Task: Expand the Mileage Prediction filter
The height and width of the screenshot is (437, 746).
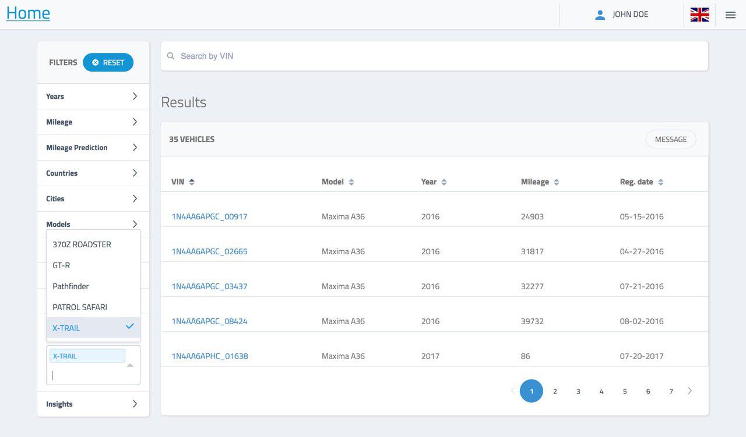Action: click(93, 148)
